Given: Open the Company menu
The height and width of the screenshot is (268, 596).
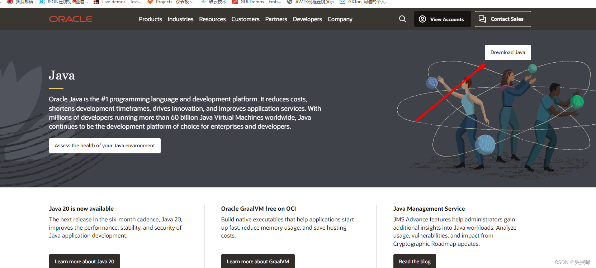Looking at the screenshot, I should [x=340, y=19].
